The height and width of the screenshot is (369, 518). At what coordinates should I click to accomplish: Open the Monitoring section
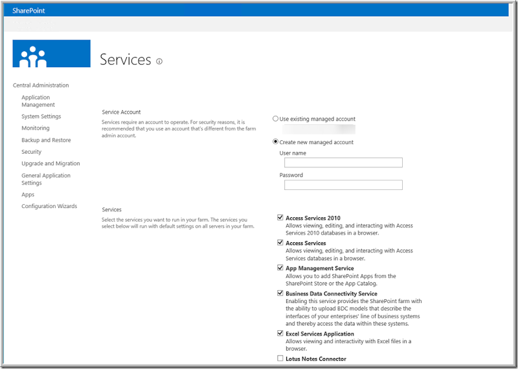(x=36, y=128)
